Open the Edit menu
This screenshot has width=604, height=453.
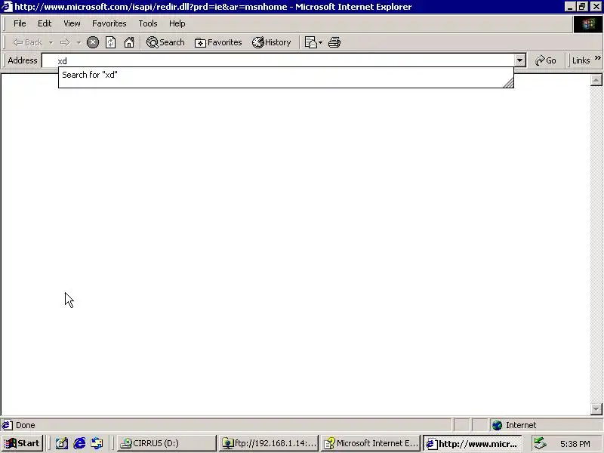tap(45, 23)
